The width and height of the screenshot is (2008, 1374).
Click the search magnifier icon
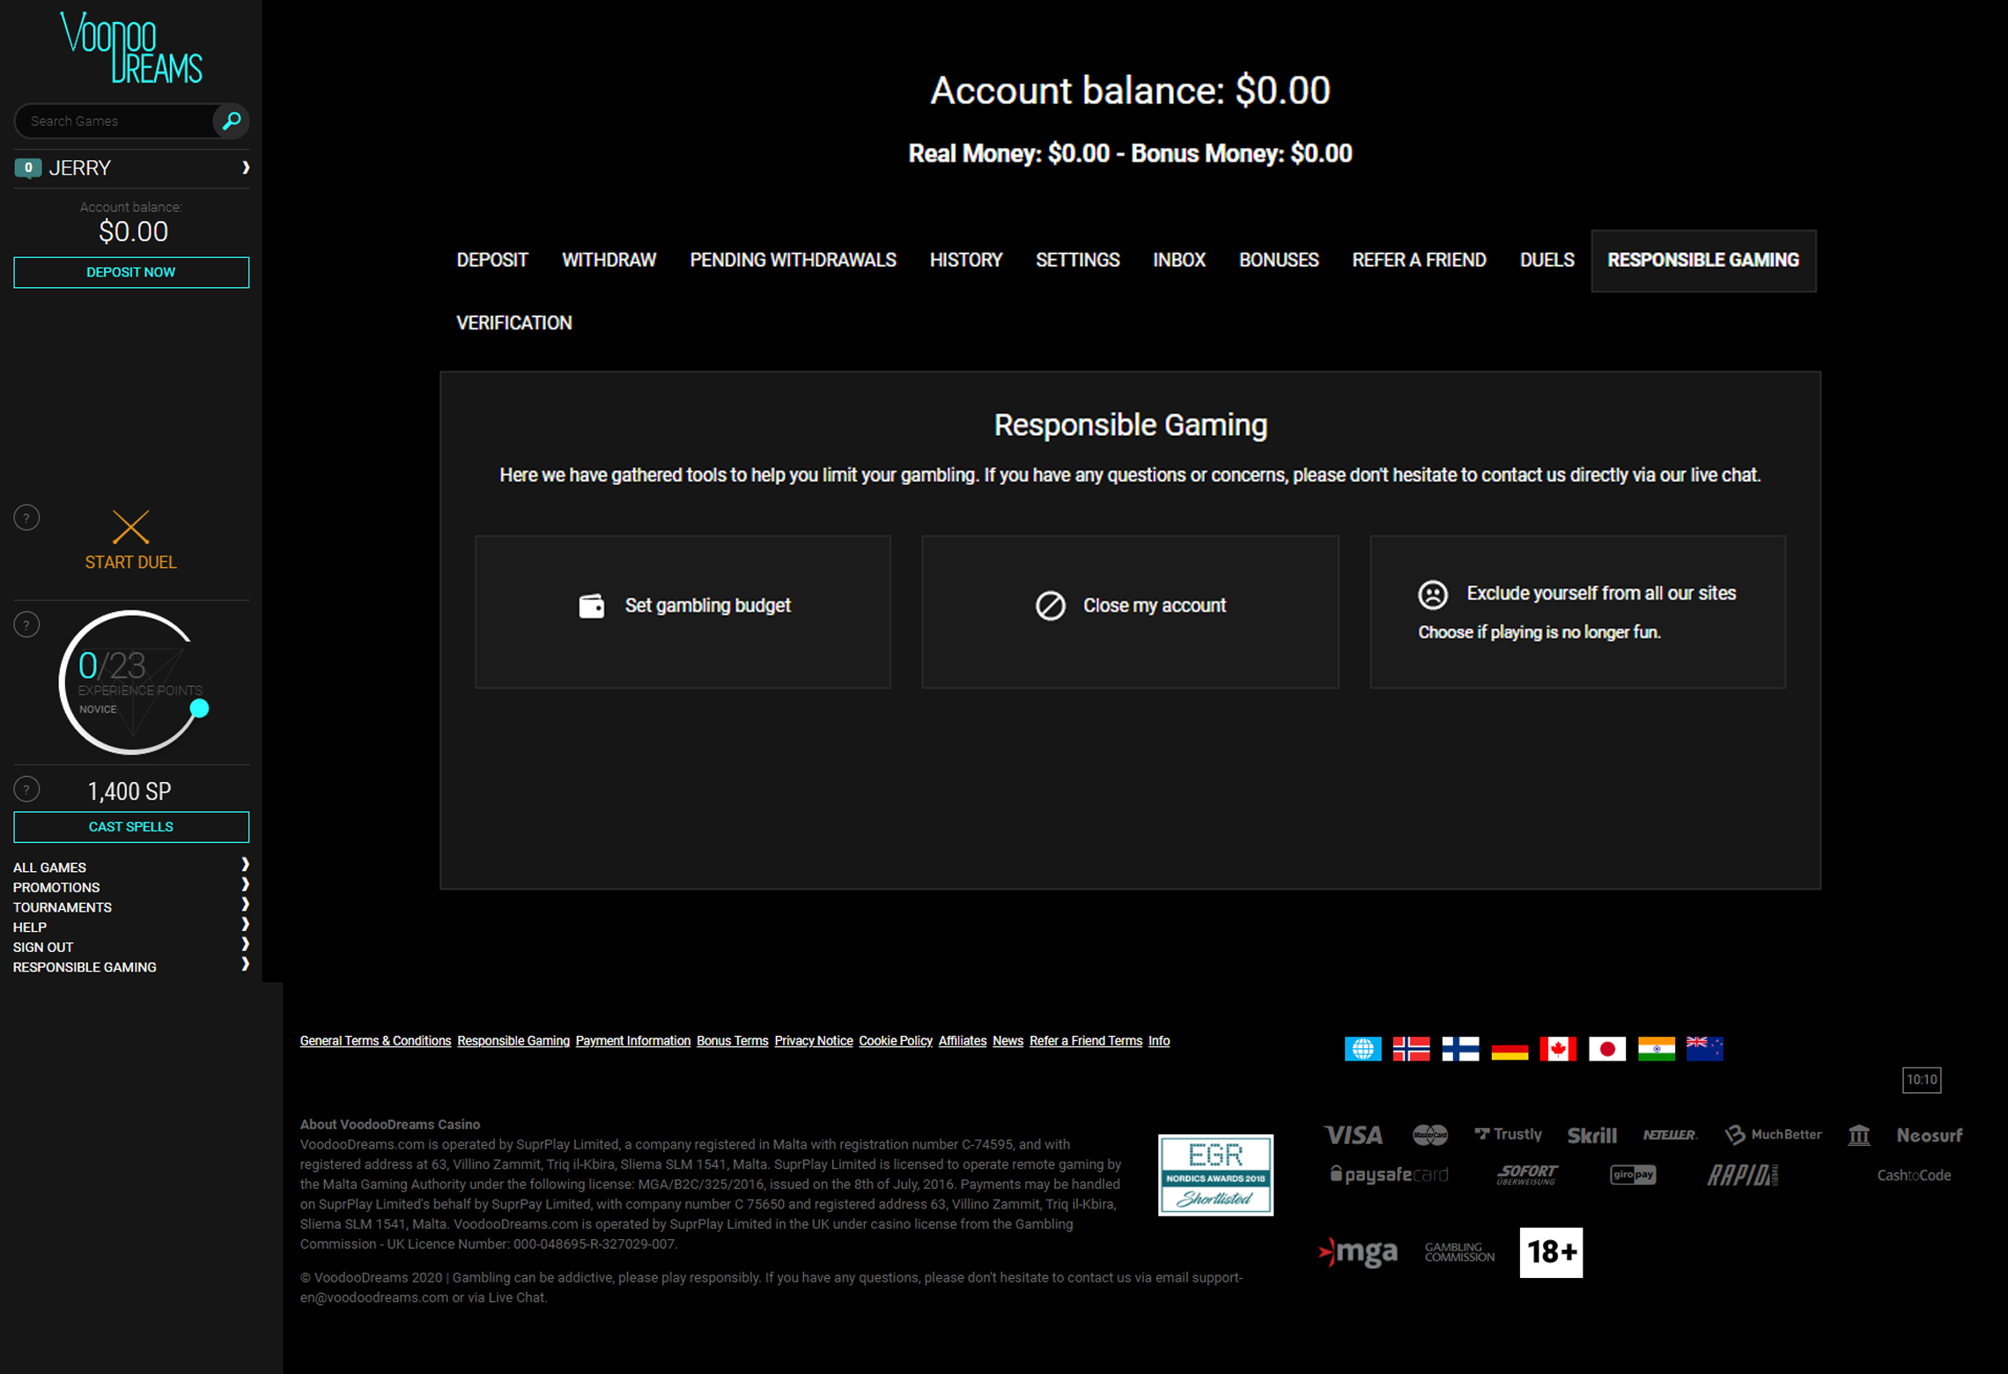(x=232, y=121)
